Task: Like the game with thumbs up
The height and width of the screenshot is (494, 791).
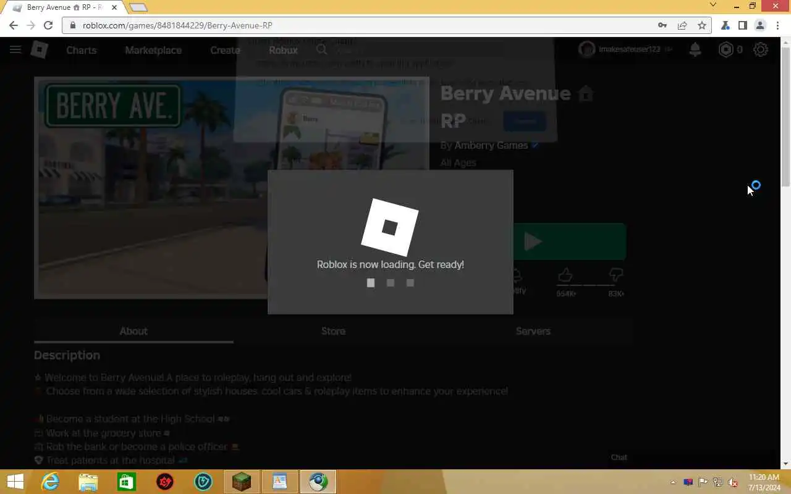Action: tap(565, 275)
